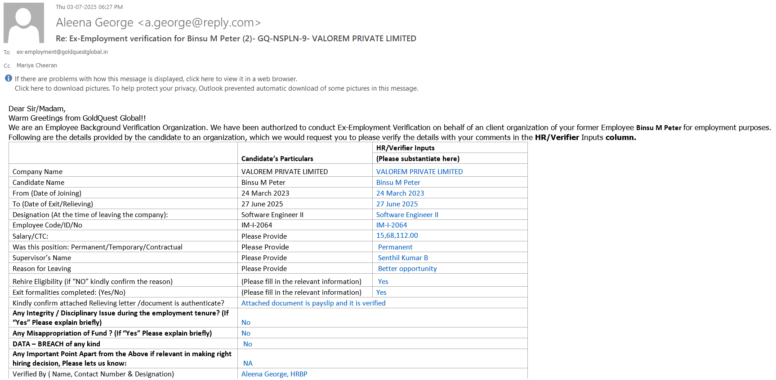Image resolution: width=776 pixels, height=380 pixels.
Task: Click the blue 27 June 2025 relieving date
Action: [397, 204]
